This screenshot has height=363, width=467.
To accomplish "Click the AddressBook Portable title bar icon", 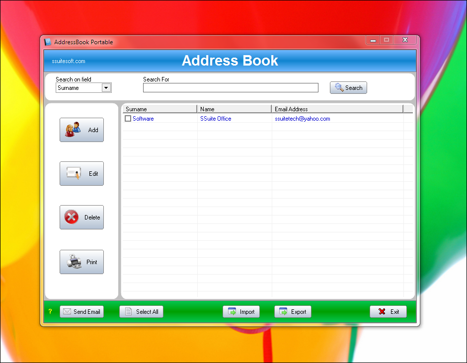I will pyautogui.click(x=48, y=42).
